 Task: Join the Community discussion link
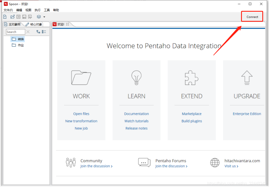[96, 166]
